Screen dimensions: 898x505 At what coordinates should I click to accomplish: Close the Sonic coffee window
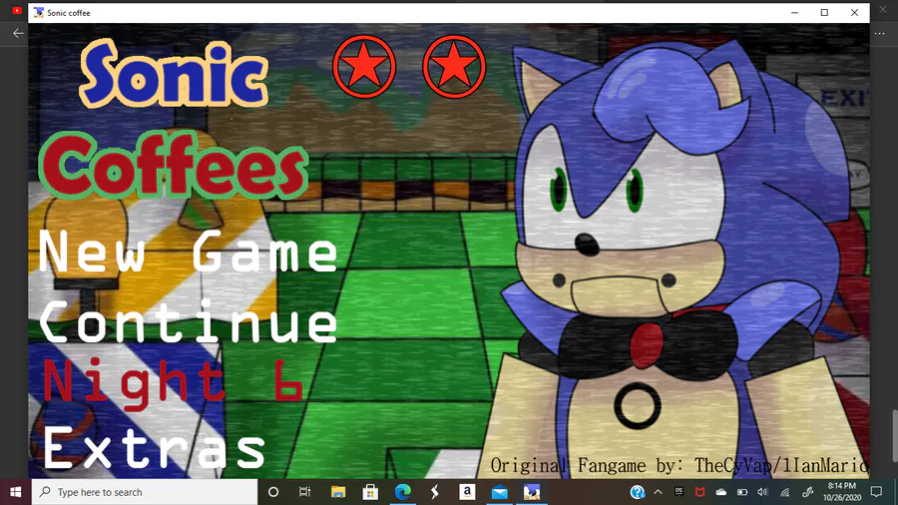(x=854, y=13)
